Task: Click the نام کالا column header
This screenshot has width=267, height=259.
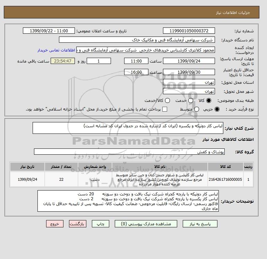Action: click(x=160, y=167)
